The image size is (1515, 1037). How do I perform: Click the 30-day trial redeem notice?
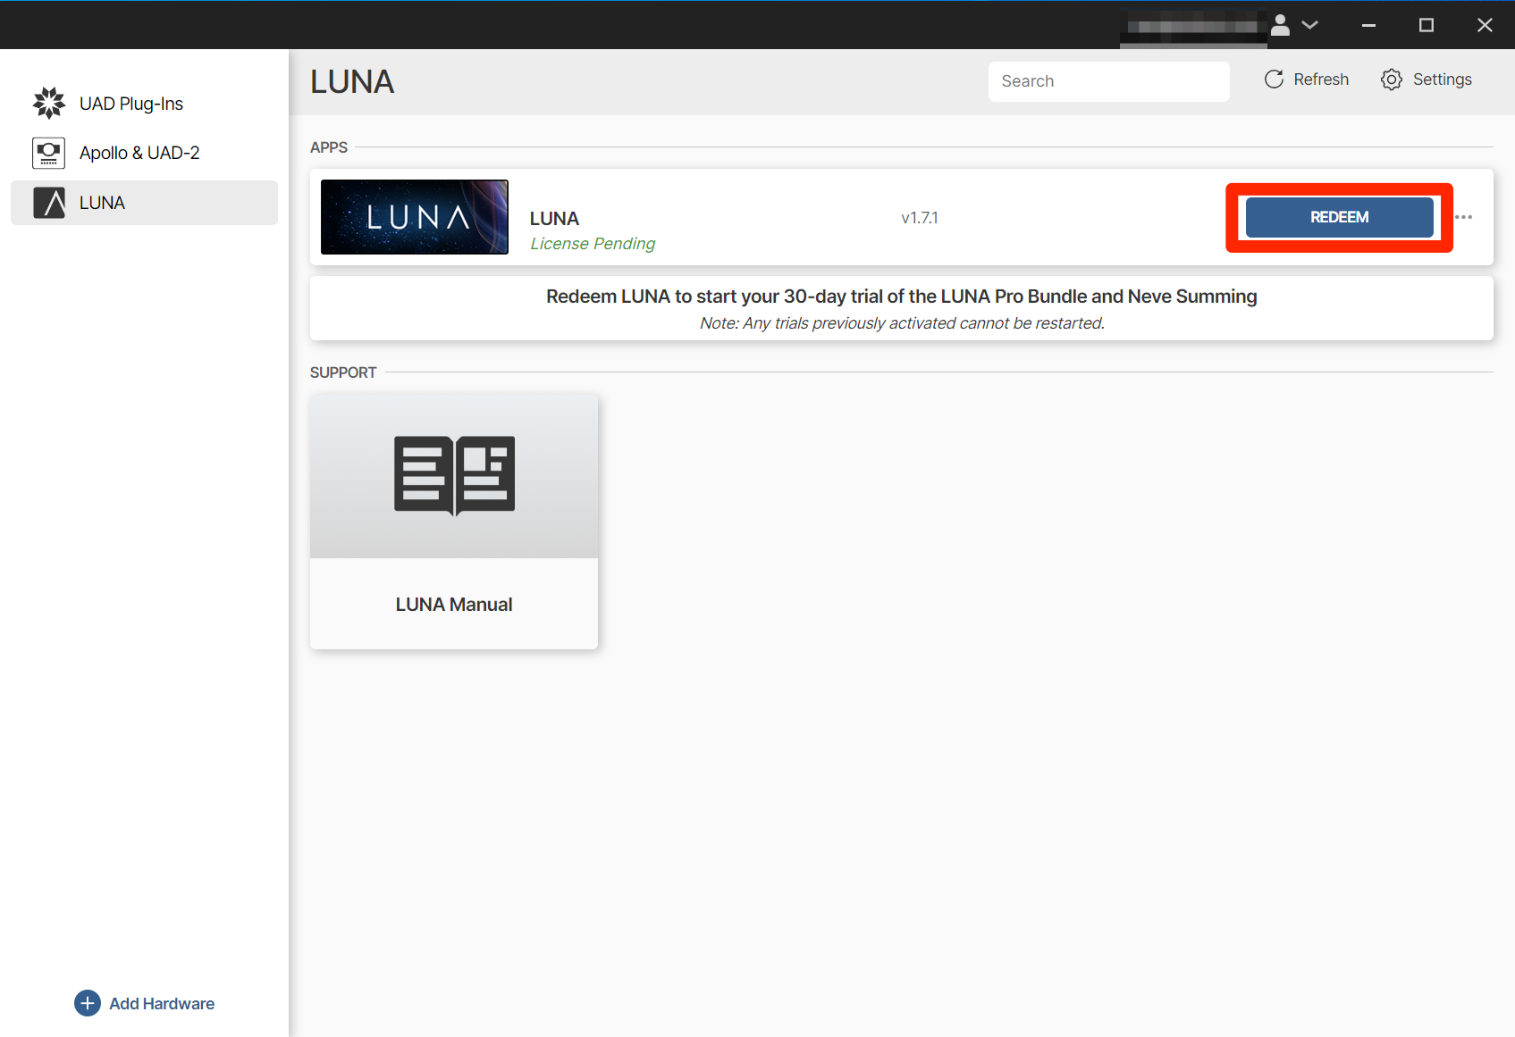pyautogui.click(x=902, y=297)
